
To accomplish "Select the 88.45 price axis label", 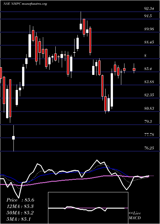I will (149, 42).
